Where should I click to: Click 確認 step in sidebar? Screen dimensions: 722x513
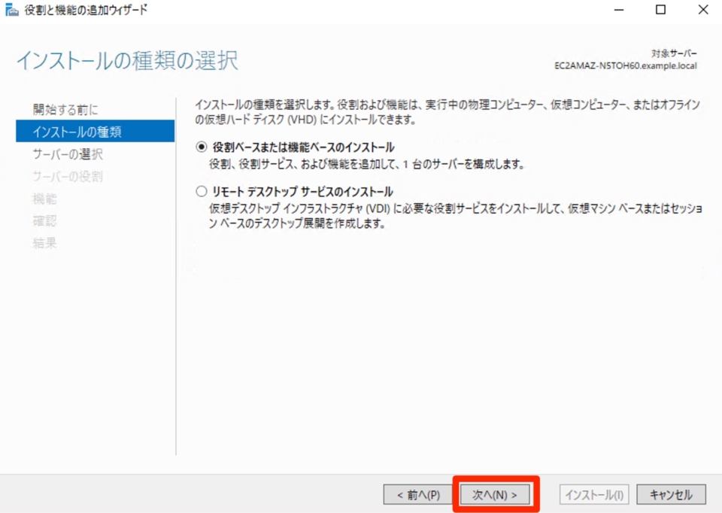[x=44, y=220]
